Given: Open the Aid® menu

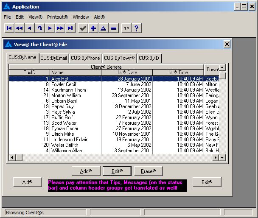Looking at the screenshot, I should click(x=99, y=17).
